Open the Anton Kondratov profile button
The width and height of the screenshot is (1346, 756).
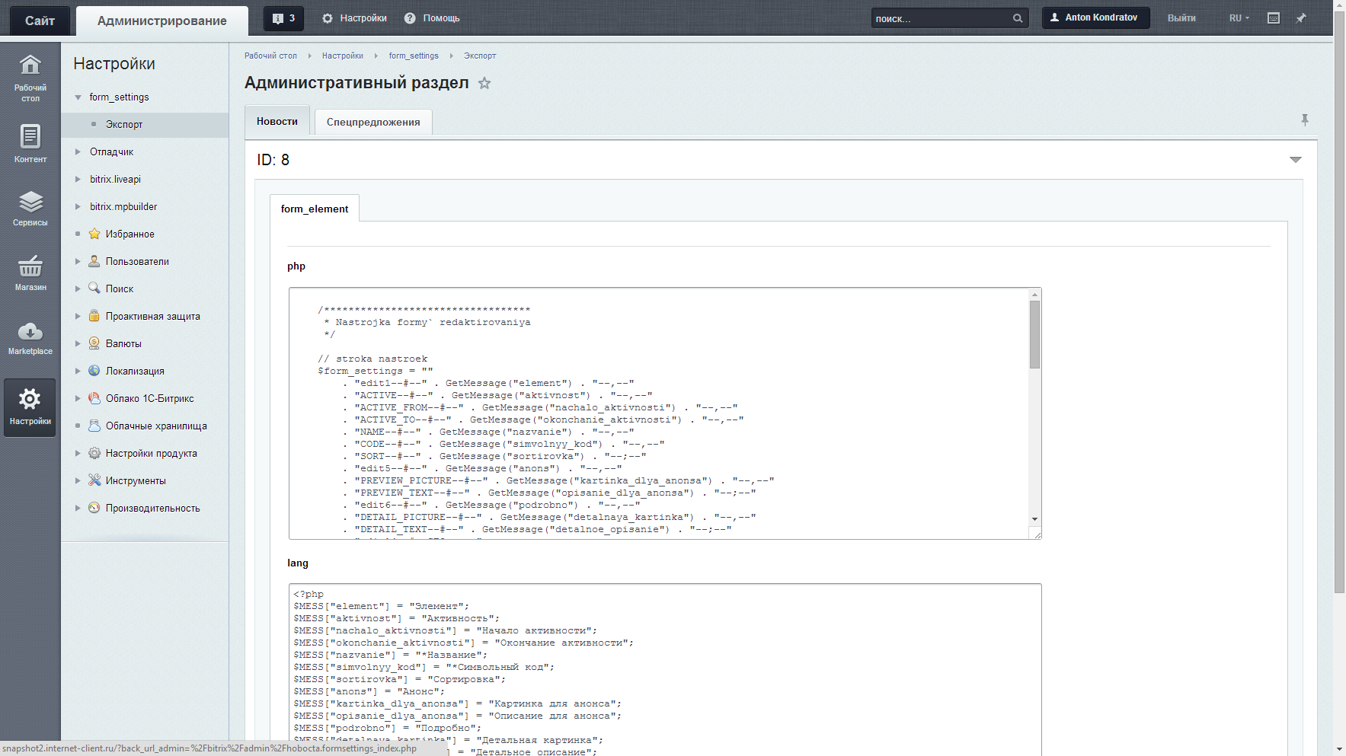pos(1095,18)
